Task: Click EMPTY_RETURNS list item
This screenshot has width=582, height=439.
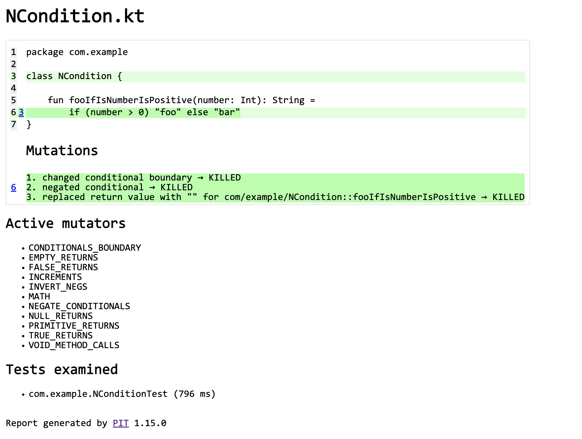Action: 63,257
